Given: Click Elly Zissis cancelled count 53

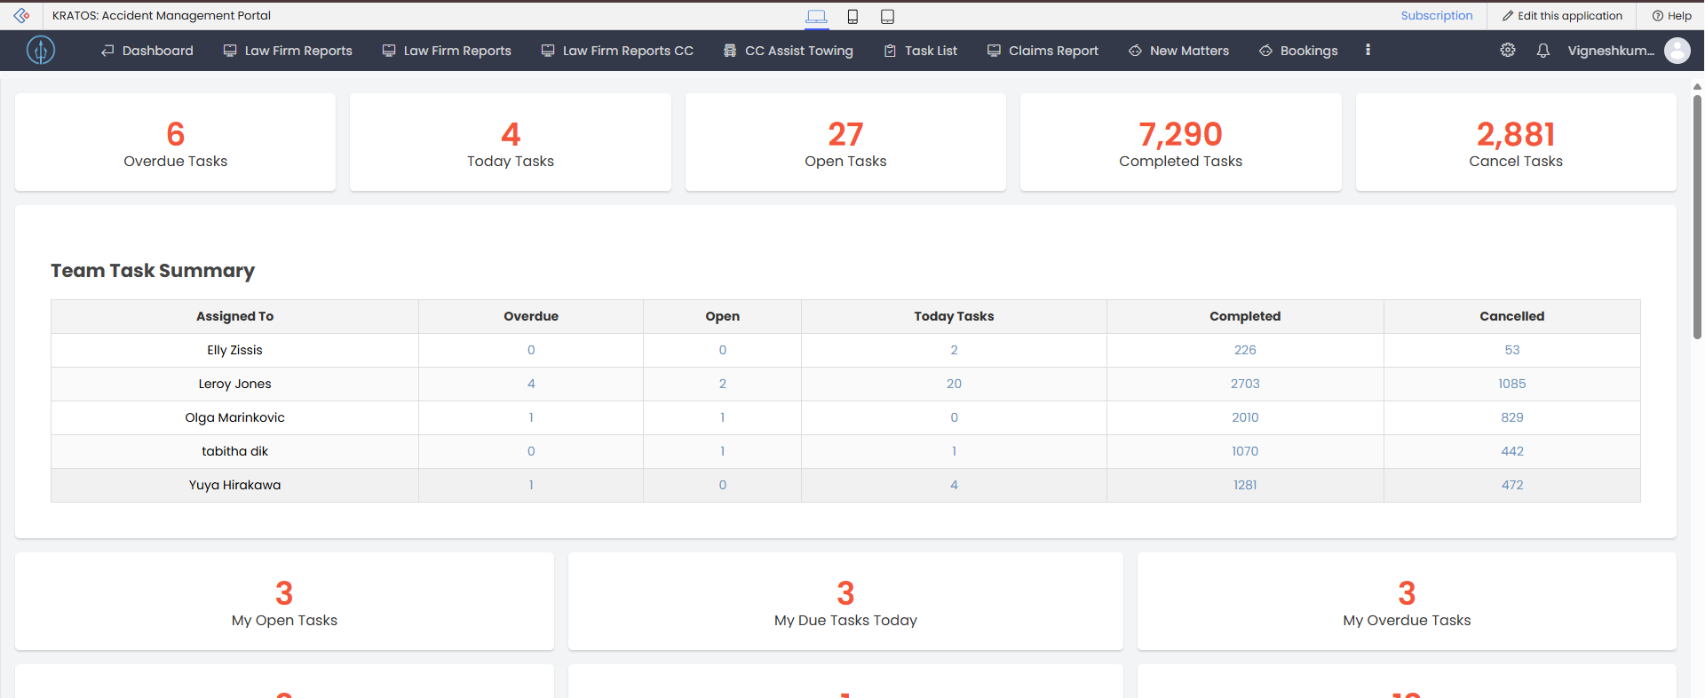Looking at the screenshot, I should [x=1512, y=350].
